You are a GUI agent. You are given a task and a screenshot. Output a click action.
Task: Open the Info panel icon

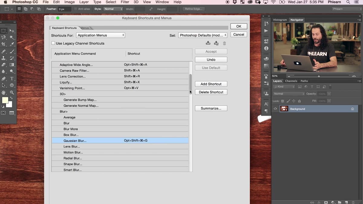click(266, 48)
